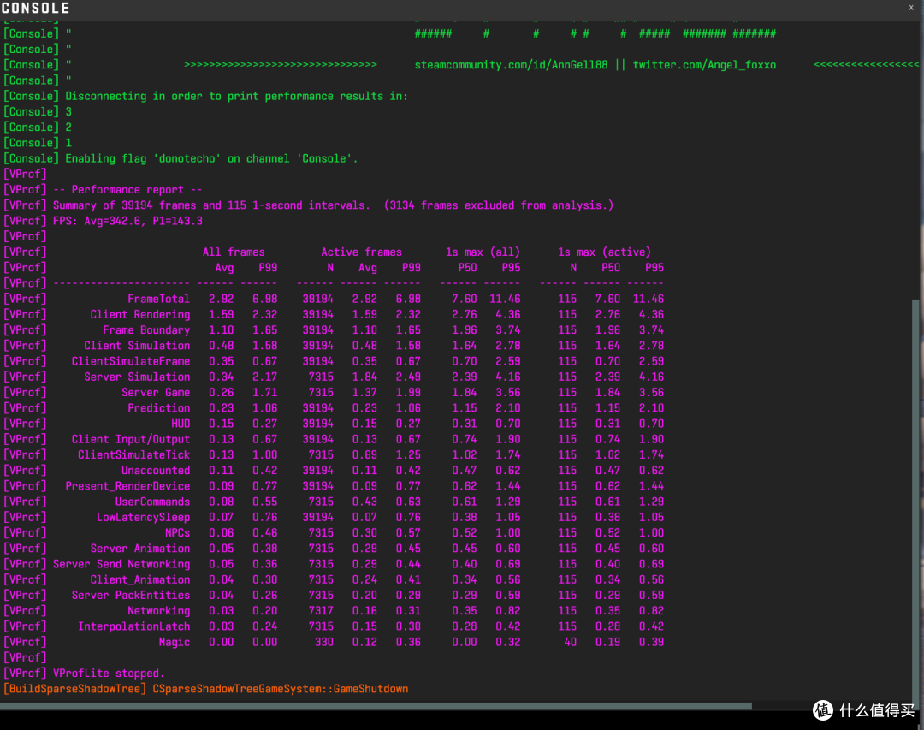
Task: Click the Prediction row label
Action: pos(158,408)
